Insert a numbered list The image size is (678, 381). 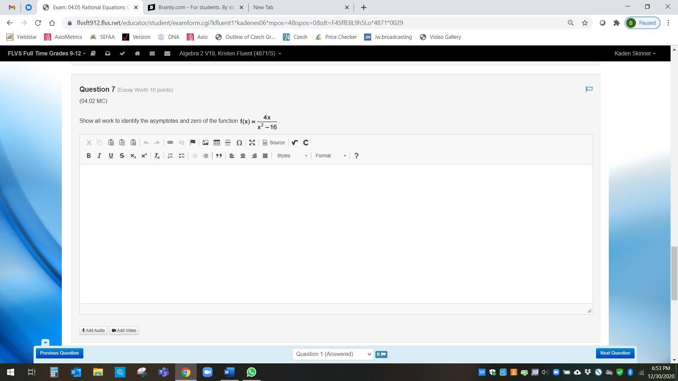click(x=170, y=156)
